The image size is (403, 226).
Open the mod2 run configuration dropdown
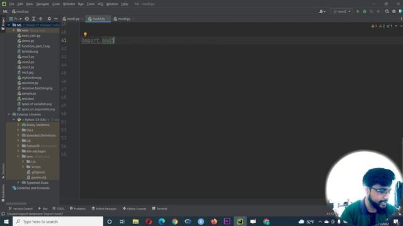tap(342, 11)
